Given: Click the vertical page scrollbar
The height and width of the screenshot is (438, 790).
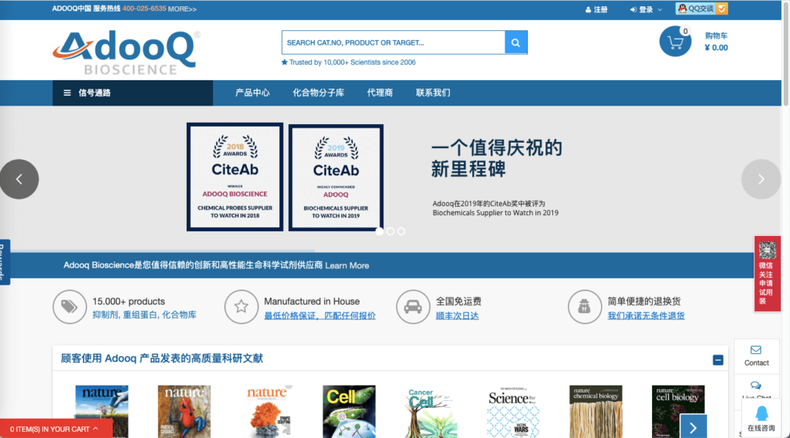Looking at the screenshot, I should coord(786,53).
